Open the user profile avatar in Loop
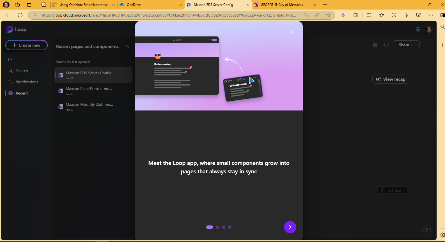Screen dimensions: 445x242 429,29
